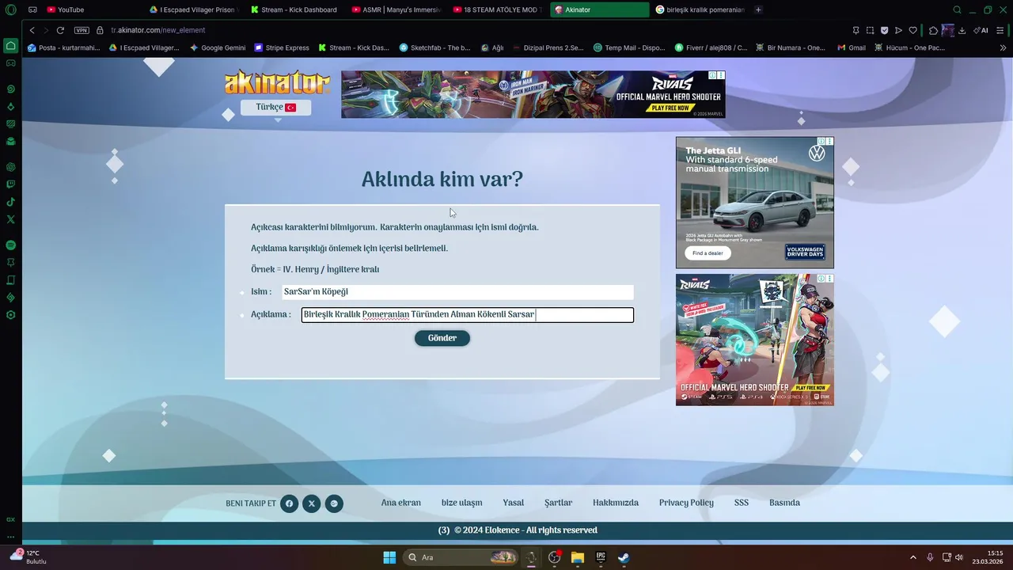Click the home speed dial sidebar icon

point(10,45)
